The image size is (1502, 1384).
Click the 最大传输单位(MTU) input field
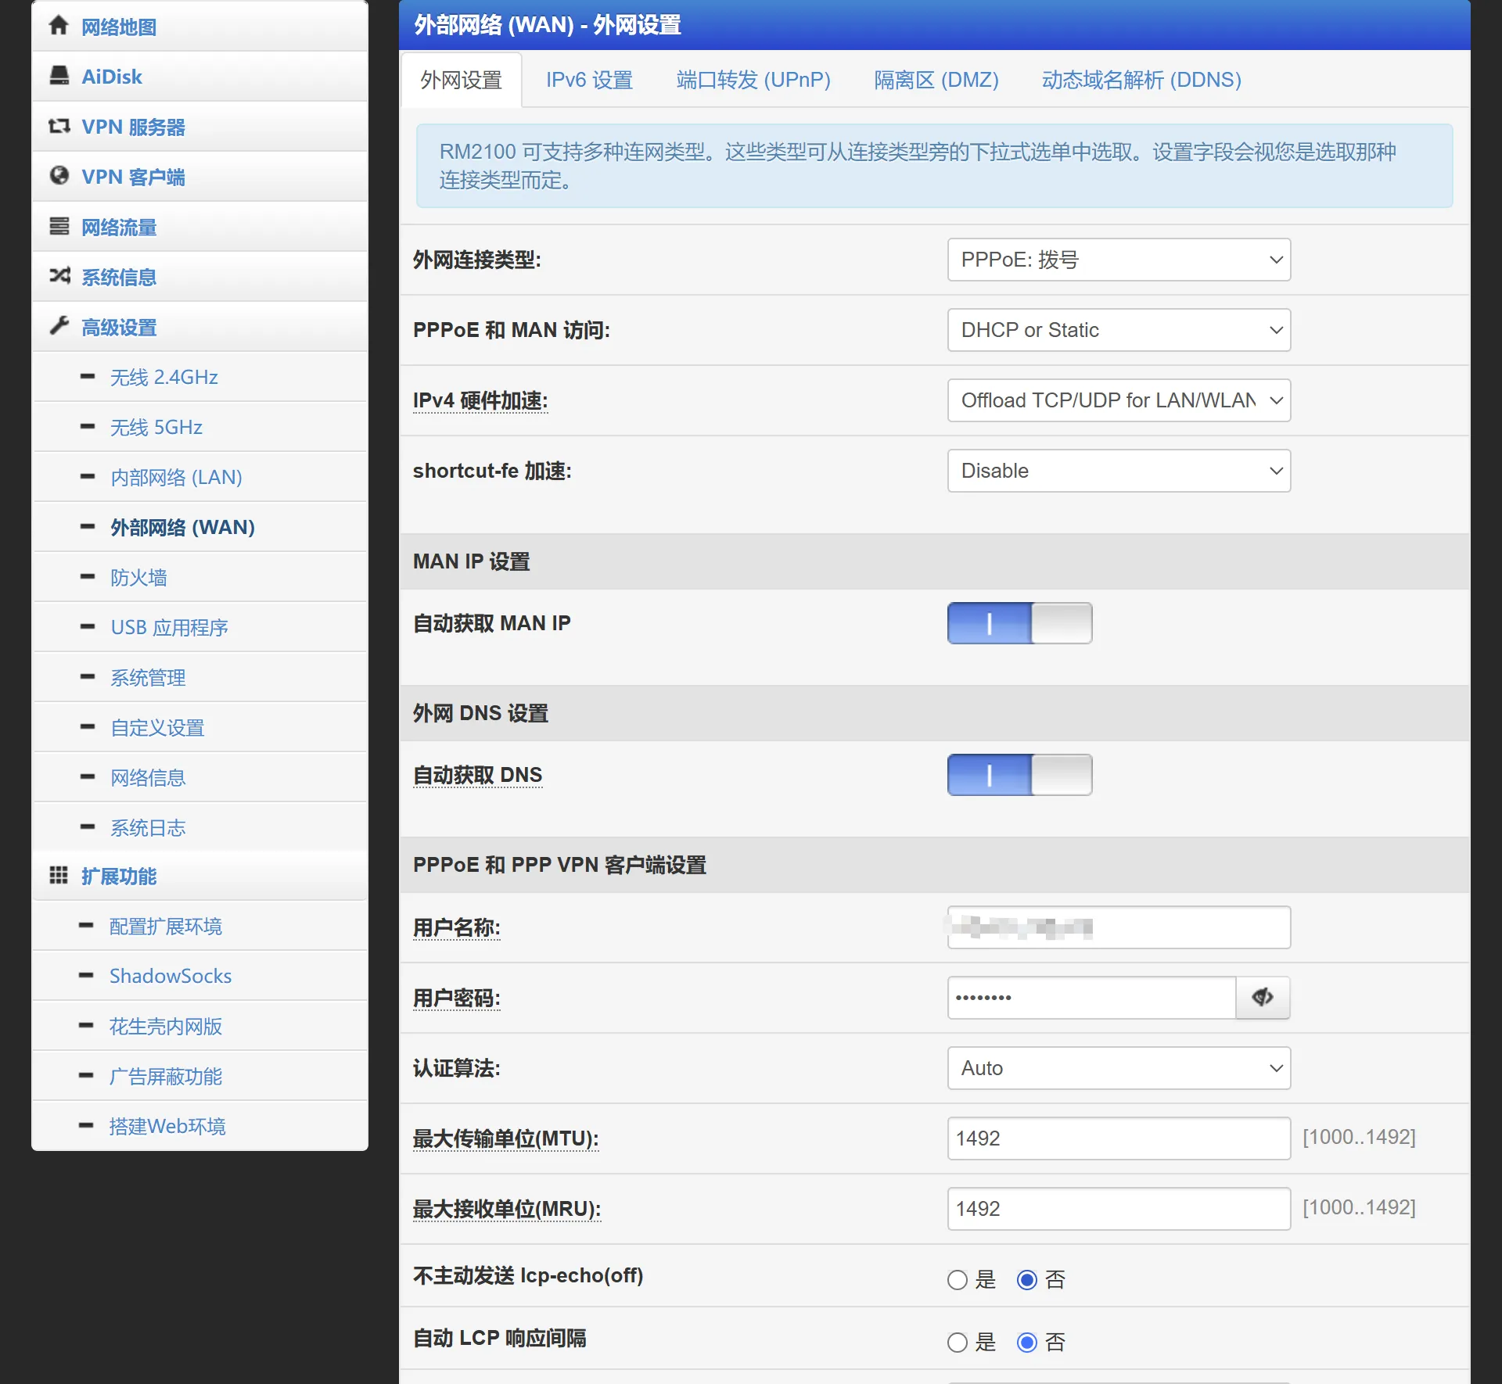(x=1118, y=1138)
